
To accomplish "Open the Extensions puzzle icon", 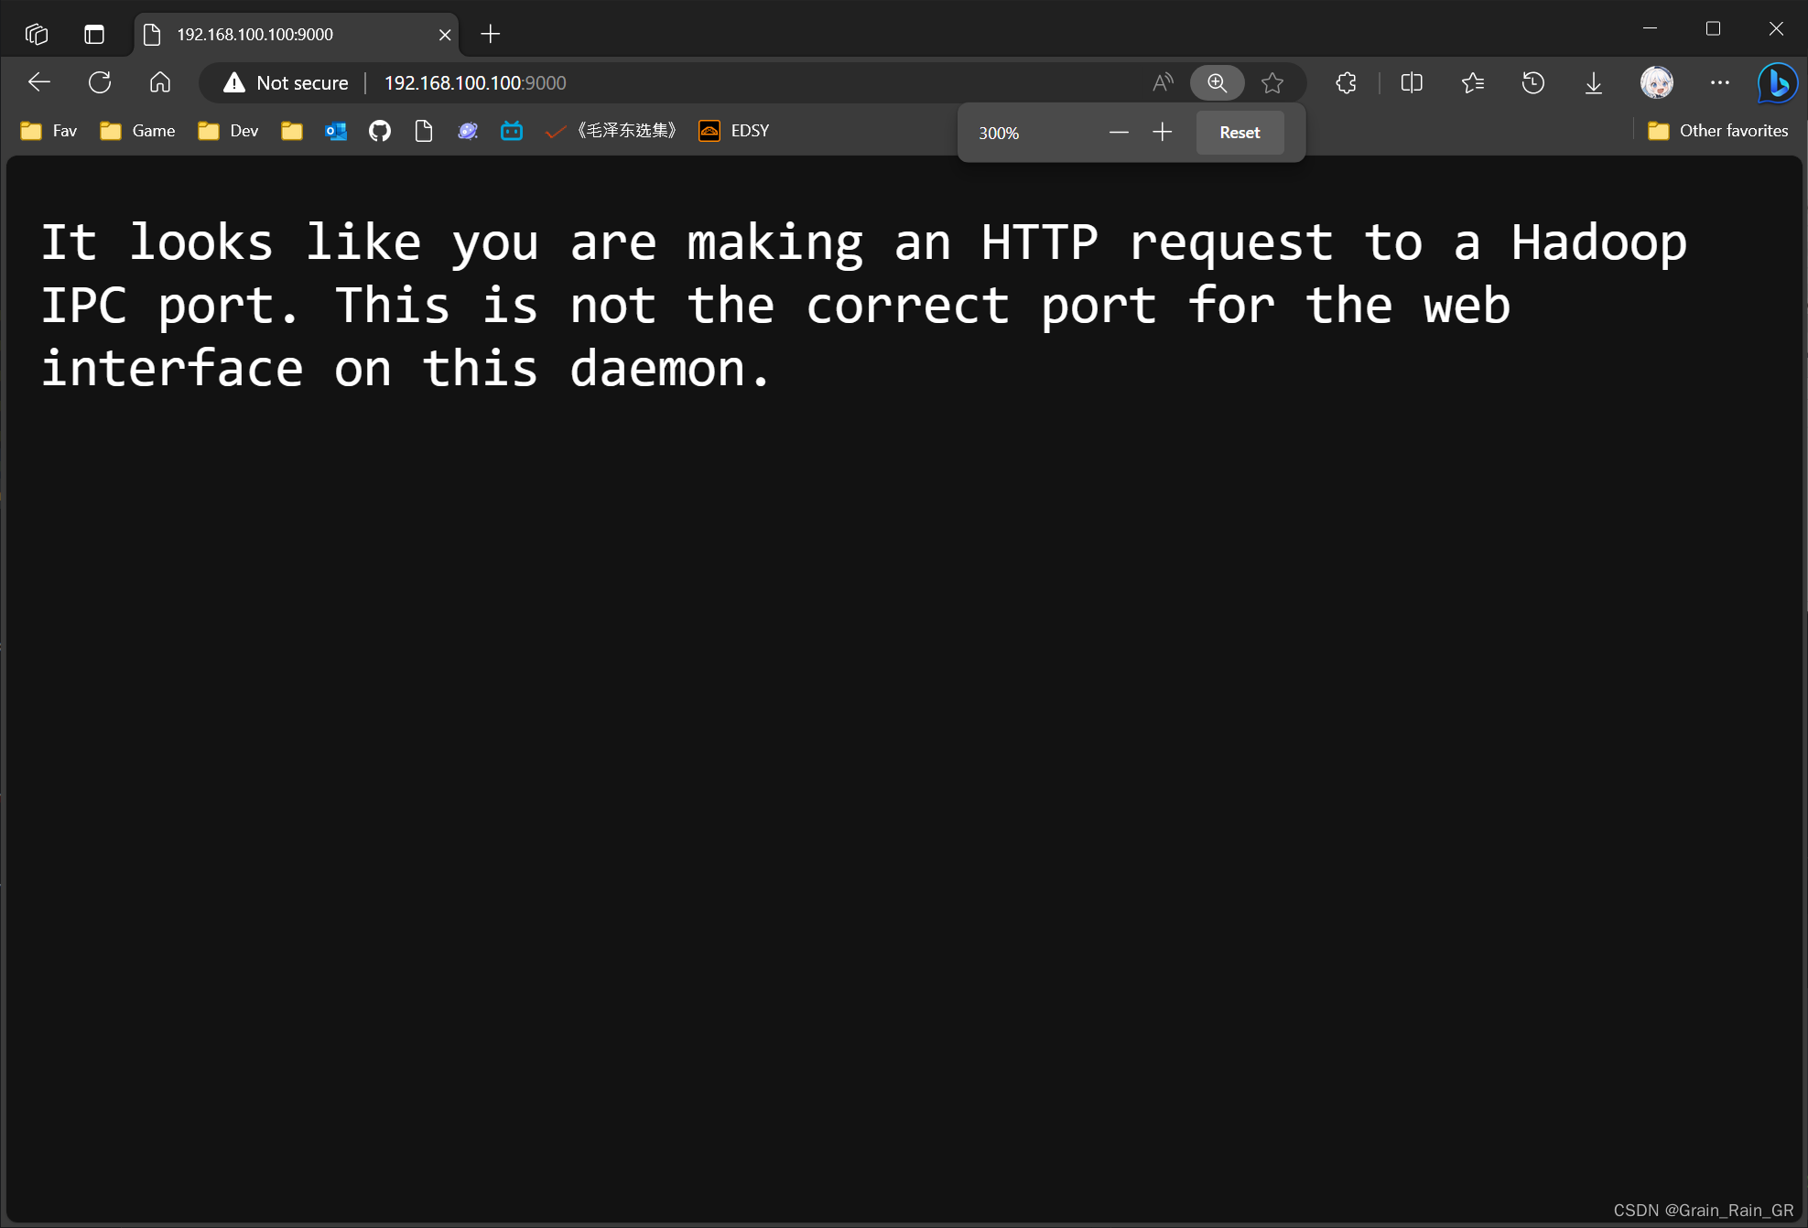I will (x=1346, y=82).
